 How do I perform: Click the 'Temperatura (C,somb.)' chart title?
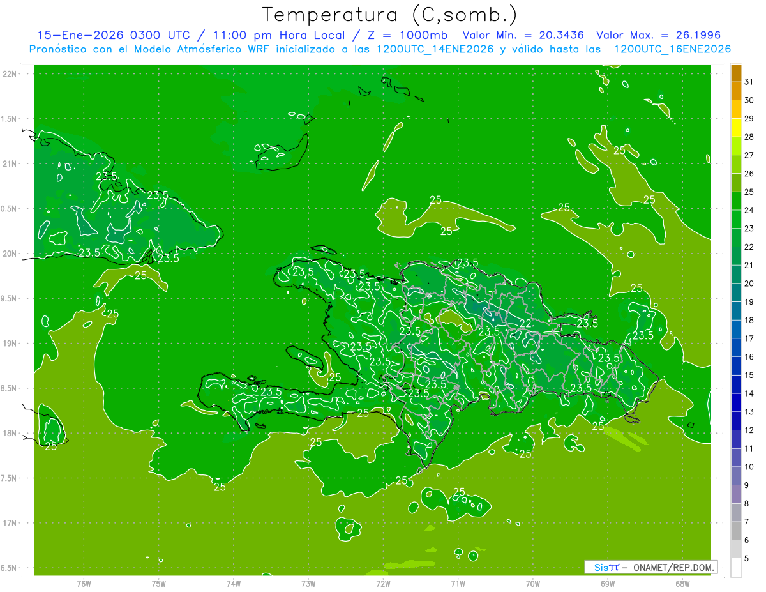pos(390,15)
